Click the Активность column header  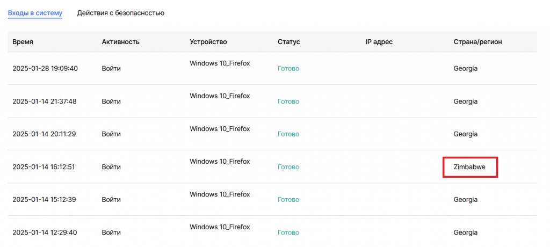[120, 42]
